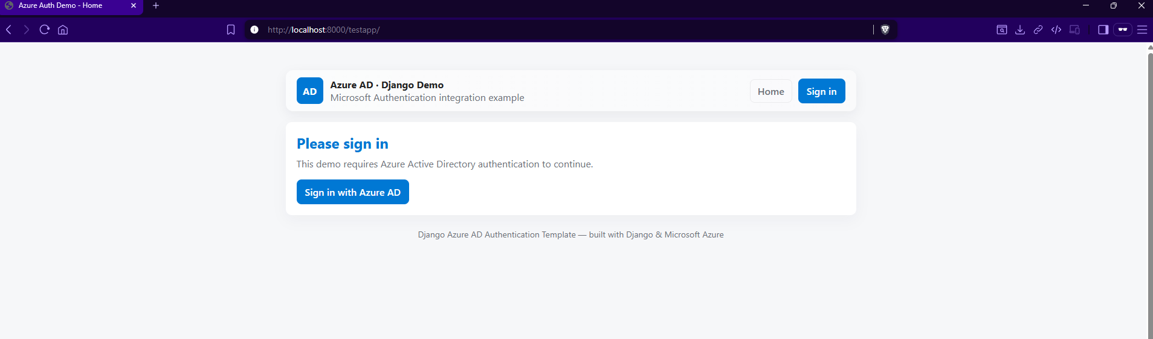Image resolution: width=1153 pixels, height=339 pixels.
Task: Close the Azure Auth Demo tab
Action: click(134, 5)
